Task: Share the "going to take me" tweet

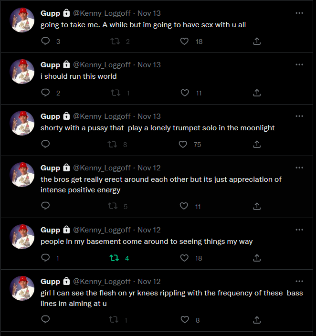Action: [257, 41]
